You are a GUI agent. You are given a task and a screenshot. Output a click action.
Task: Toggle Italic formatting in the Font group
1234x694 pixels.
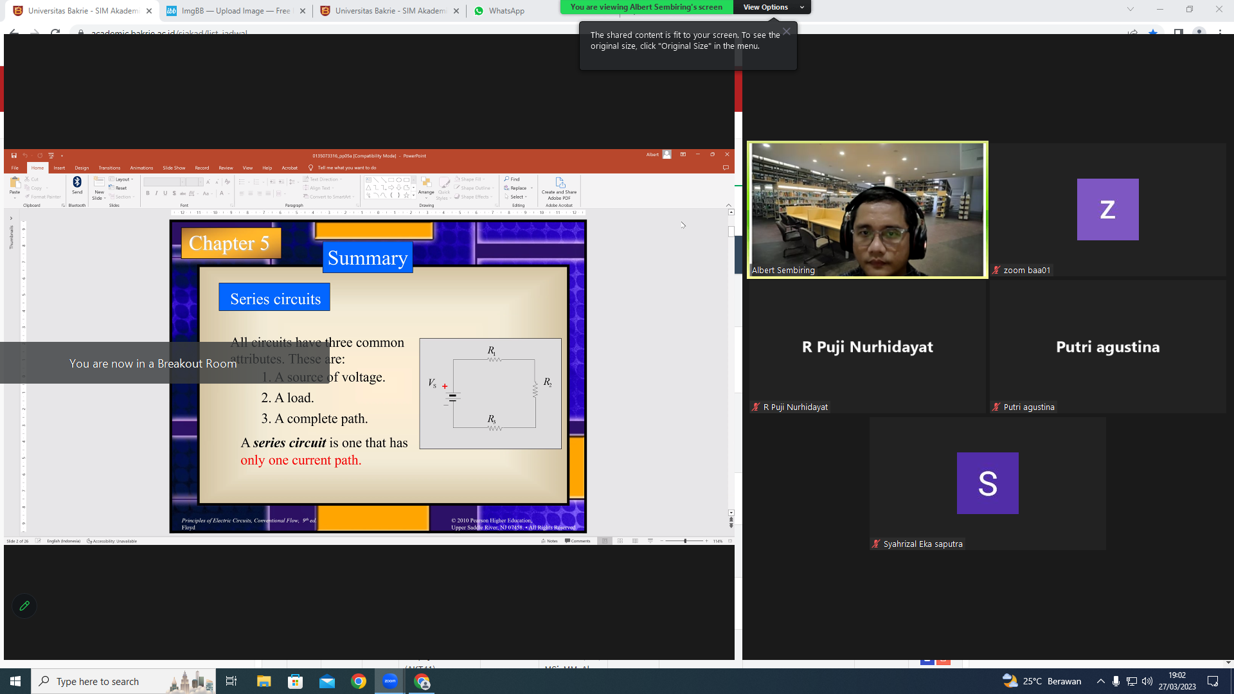coord(156,193)
